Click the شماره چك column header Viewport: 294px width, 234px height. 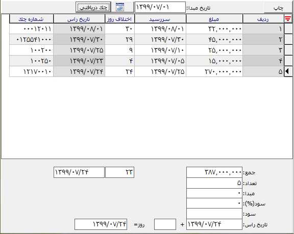(31, 19)
